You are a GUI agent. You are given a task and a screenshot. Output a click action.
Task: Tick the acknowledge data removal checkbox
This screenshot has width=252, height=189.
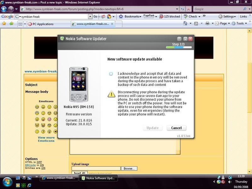pyautogui.click(x=111, y=74)
